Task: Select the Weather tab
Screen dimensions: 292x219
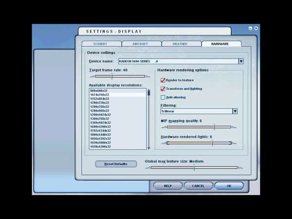Action: coord(182,44)
